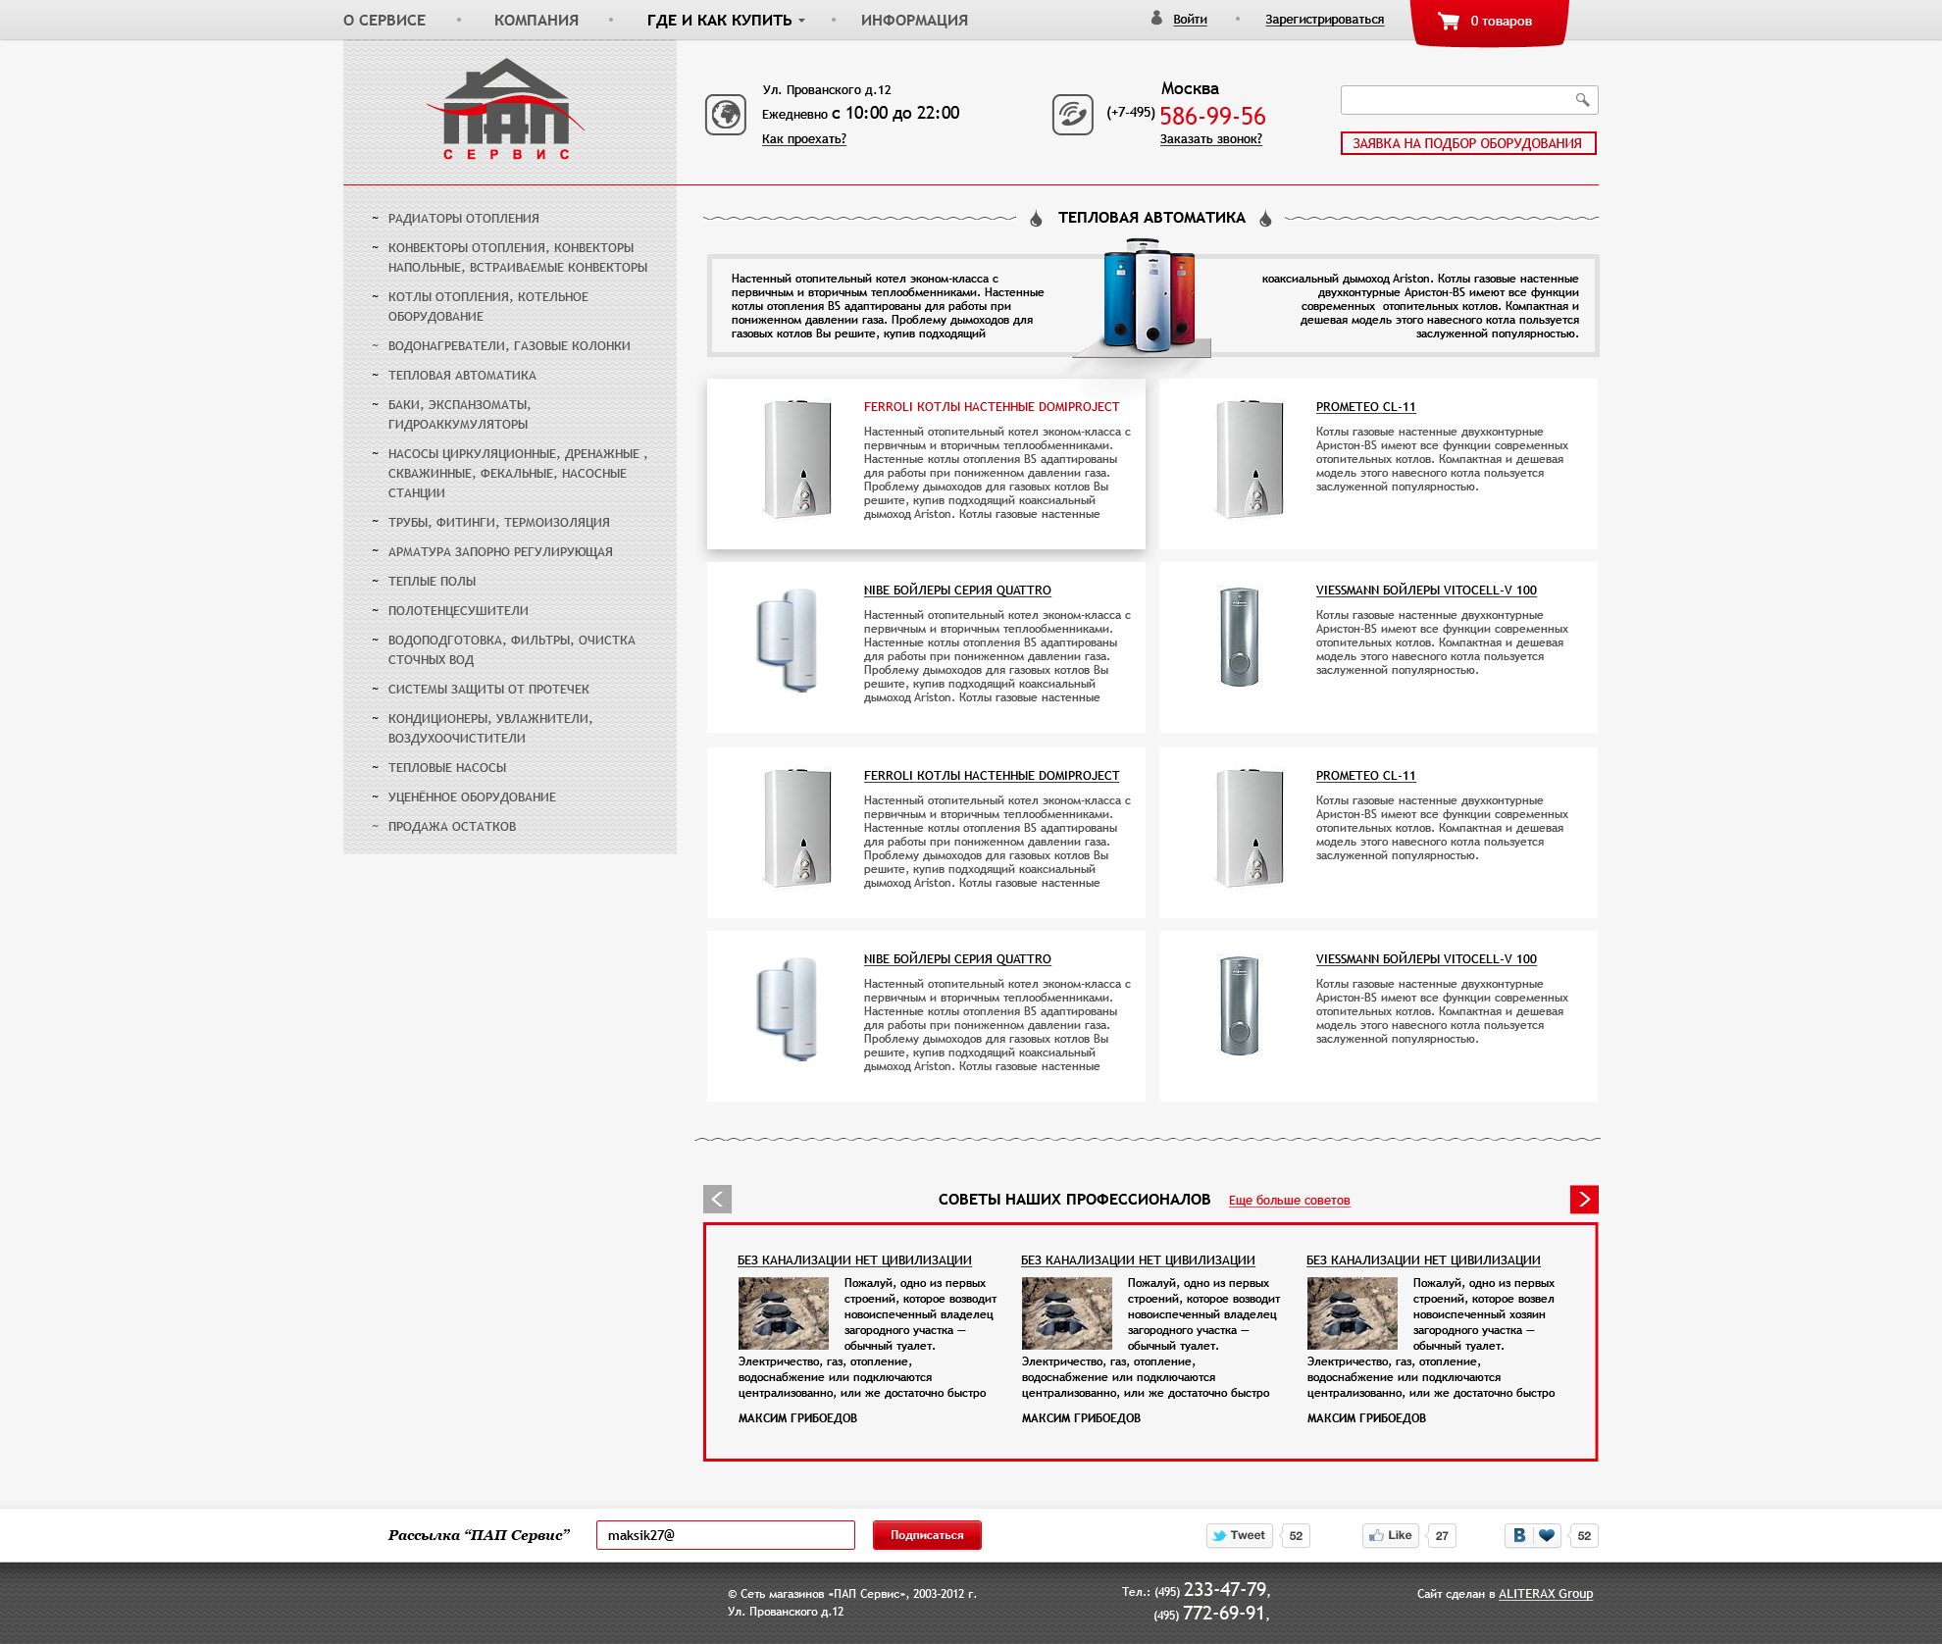This screenshot has height=1644, width=1942.
Task: Click the VK share icon
Action: coord(1518,1535)
